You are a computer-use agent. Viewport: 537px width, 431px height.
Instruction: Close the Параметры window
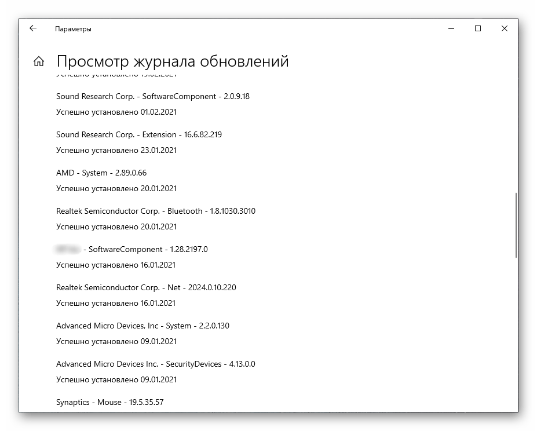pyautogui.click(x=505, y=28)
